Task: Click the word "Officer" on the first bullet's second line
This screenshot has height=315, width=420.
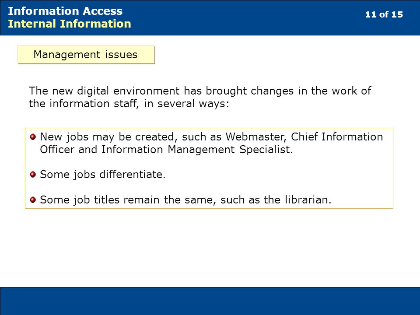Action: click(57, 150)
